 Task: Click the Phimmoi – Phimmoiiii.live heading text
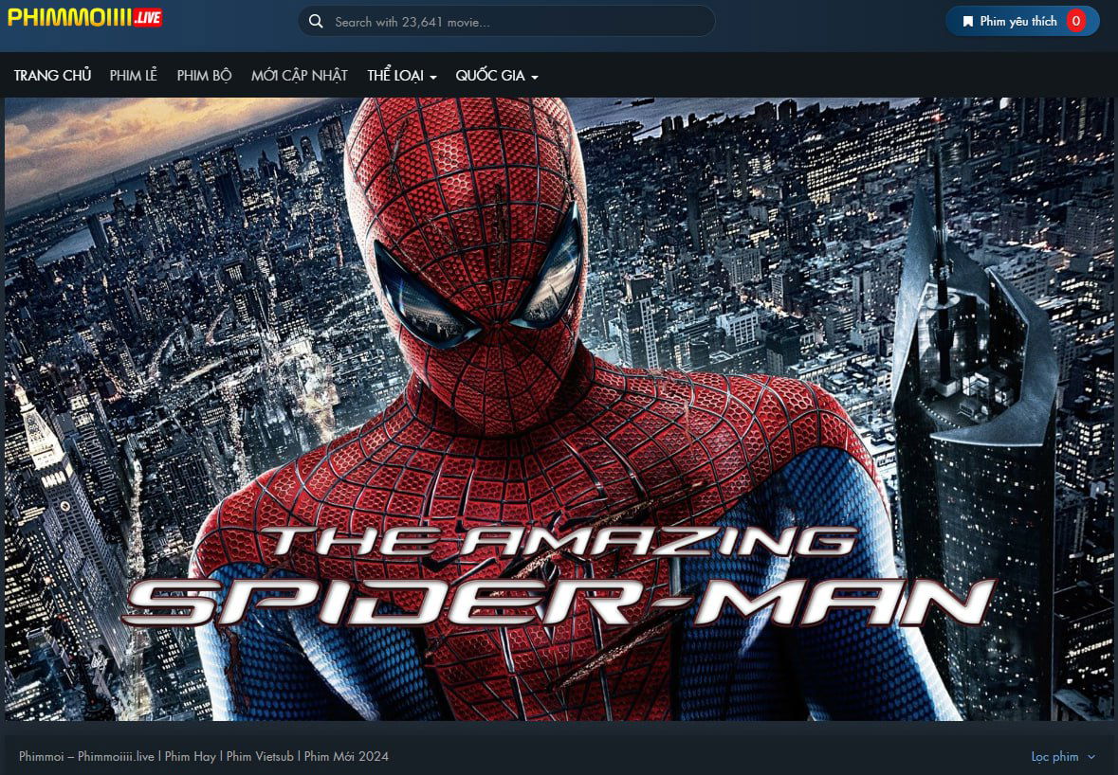(204, 756)
